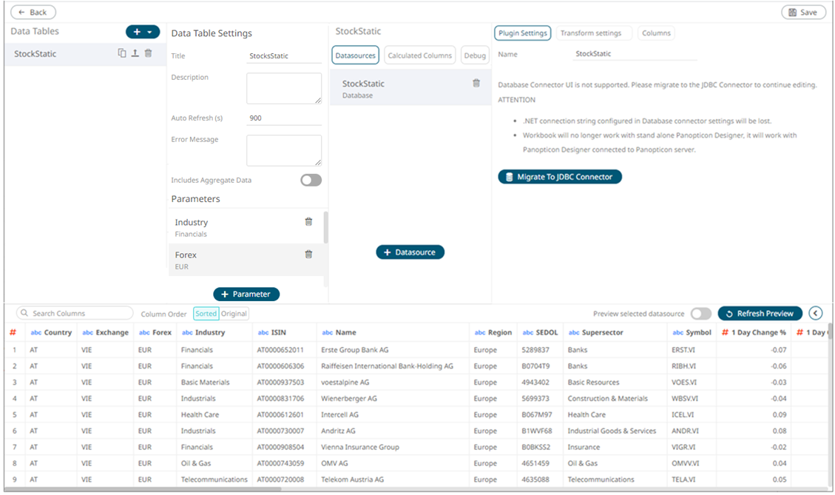Click the upload icon for StockStatic table
835x495 pixels.
click(135, 53)
